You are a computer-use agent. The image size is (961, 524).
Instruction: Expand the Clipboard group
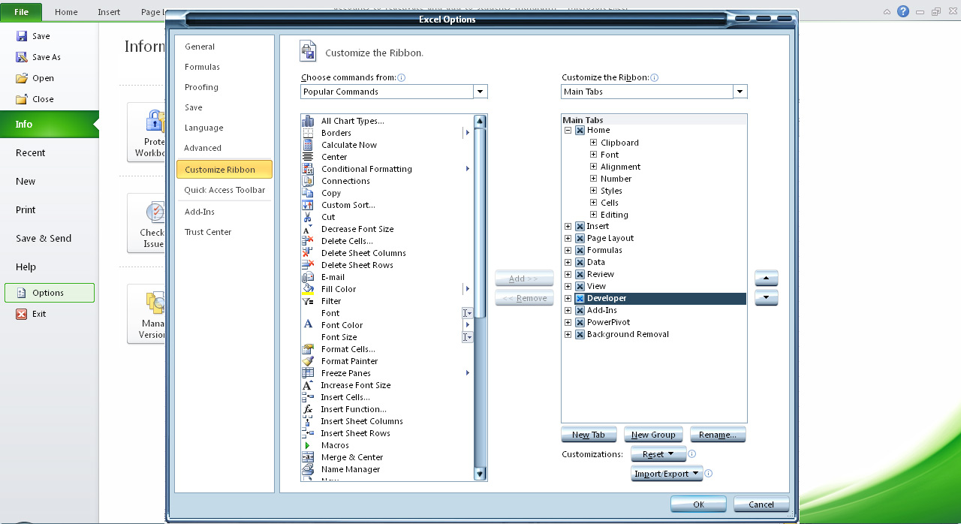click(x=593, y=143)
